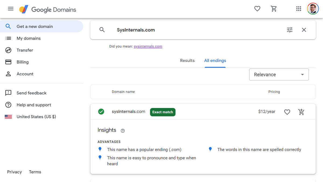The image size is (323, 182).
Task: Click the sysinternals.com suggestion link
Action: click(148, 46)
